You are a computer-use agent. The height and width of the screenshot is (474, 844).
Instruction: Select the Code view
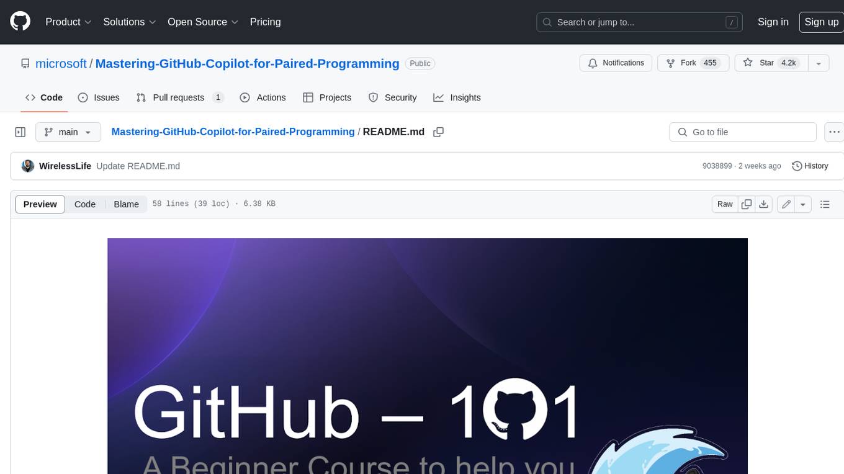coord(85,204)
